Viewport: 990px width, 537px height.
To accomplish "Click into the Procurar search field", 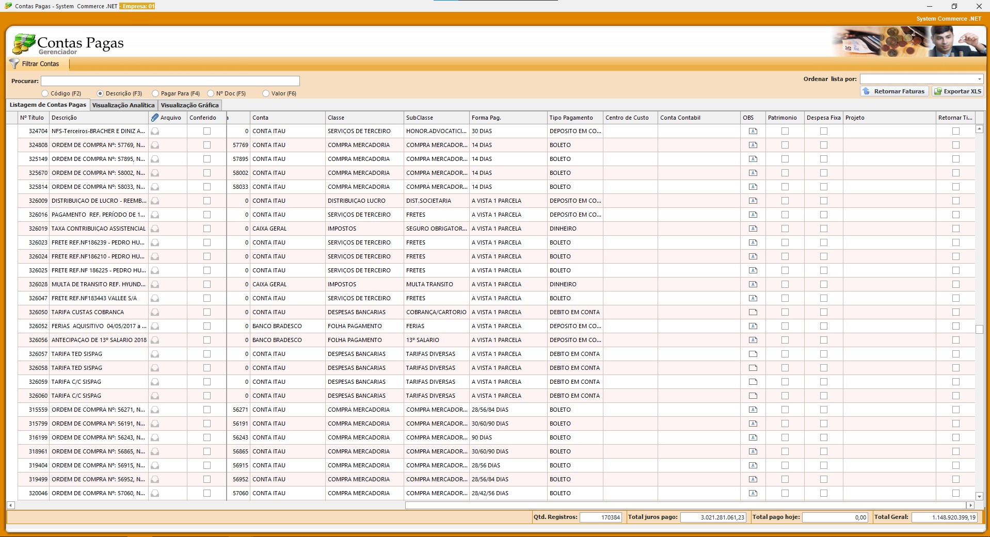I will [170, 81].
